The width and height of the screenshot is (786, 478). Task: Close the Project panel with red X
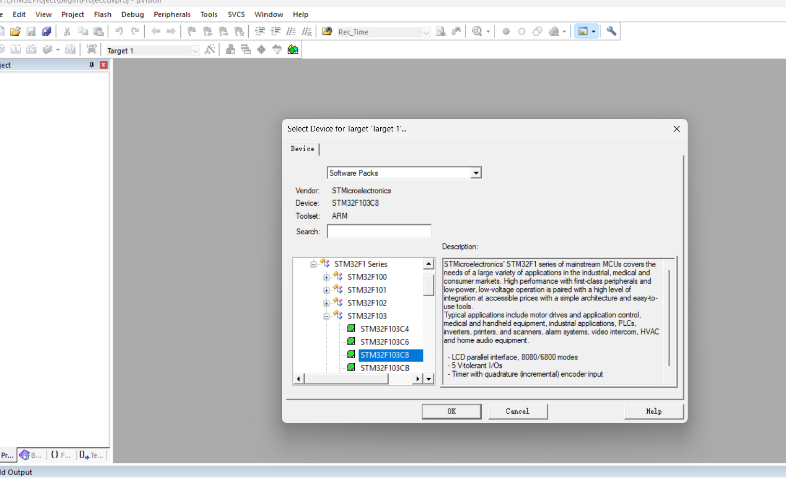[x=104, y=65]
